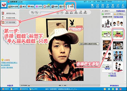Select the blue car doll thumbnail
Screen dimensions: 127x91
107,67
